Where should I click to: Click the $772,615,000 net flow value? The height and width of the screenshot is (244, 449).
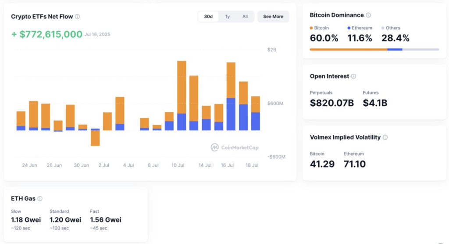click(47, 34)
